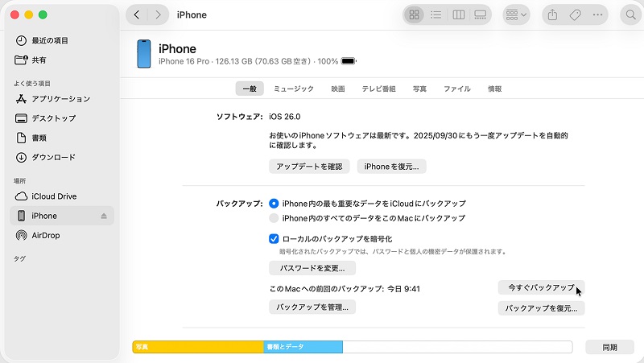Click the blue iPhone device icon

point(144,54)
